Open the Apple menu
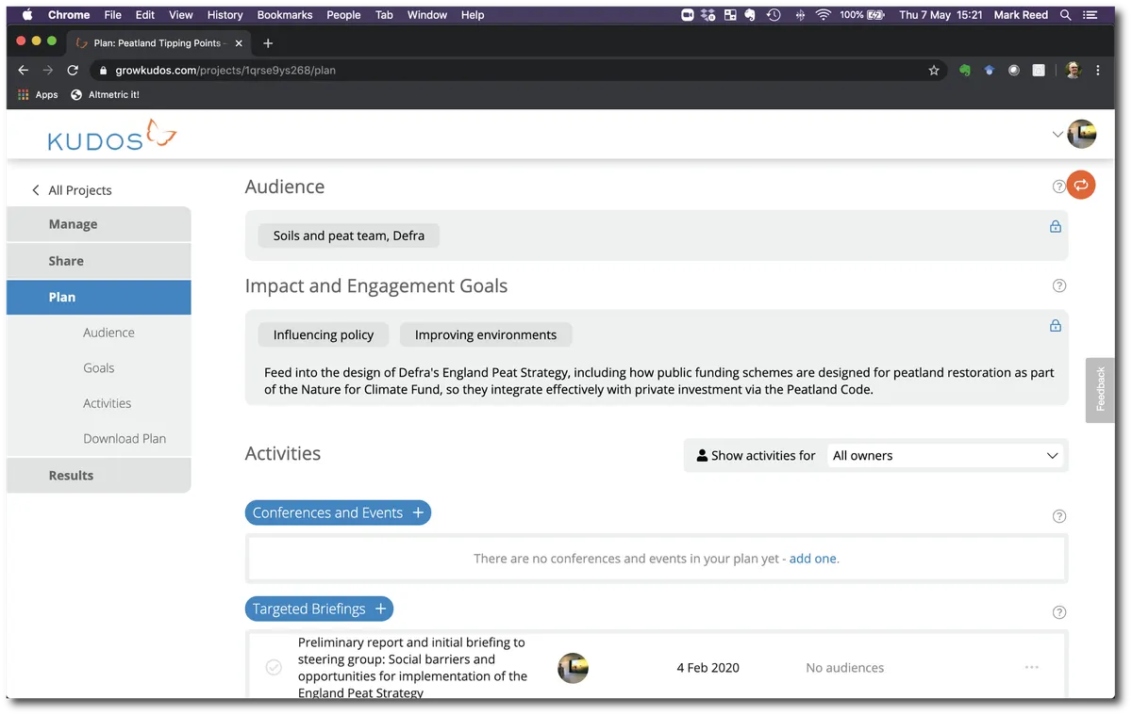The width and height of the screenshot is (1132, 715). [x=27, y=15]
